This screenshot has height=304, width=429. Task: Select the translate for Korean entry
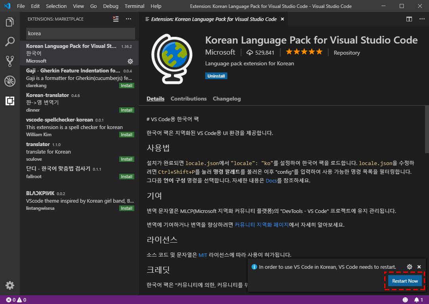point(79,152)
